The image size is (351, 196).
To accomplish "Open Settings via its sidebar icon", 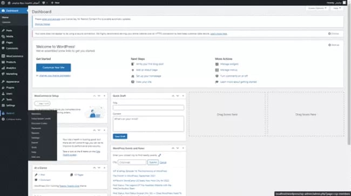I will pos(3,106).
